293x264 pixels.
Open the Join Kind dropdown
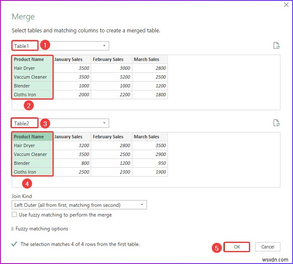click(79, 205)
